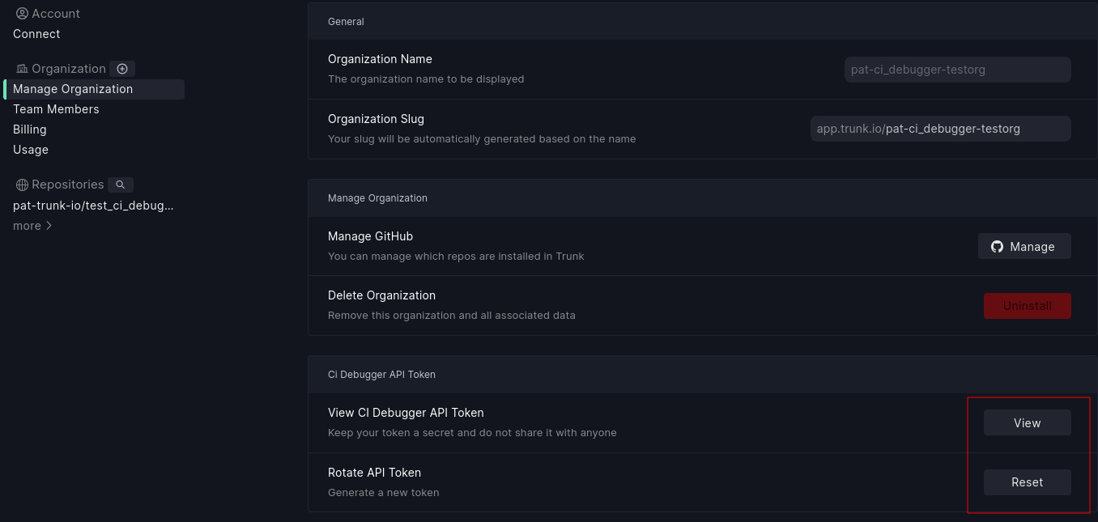Click 'Remove this organization' description text
The image size is (1098, 522).
[452, 316]
